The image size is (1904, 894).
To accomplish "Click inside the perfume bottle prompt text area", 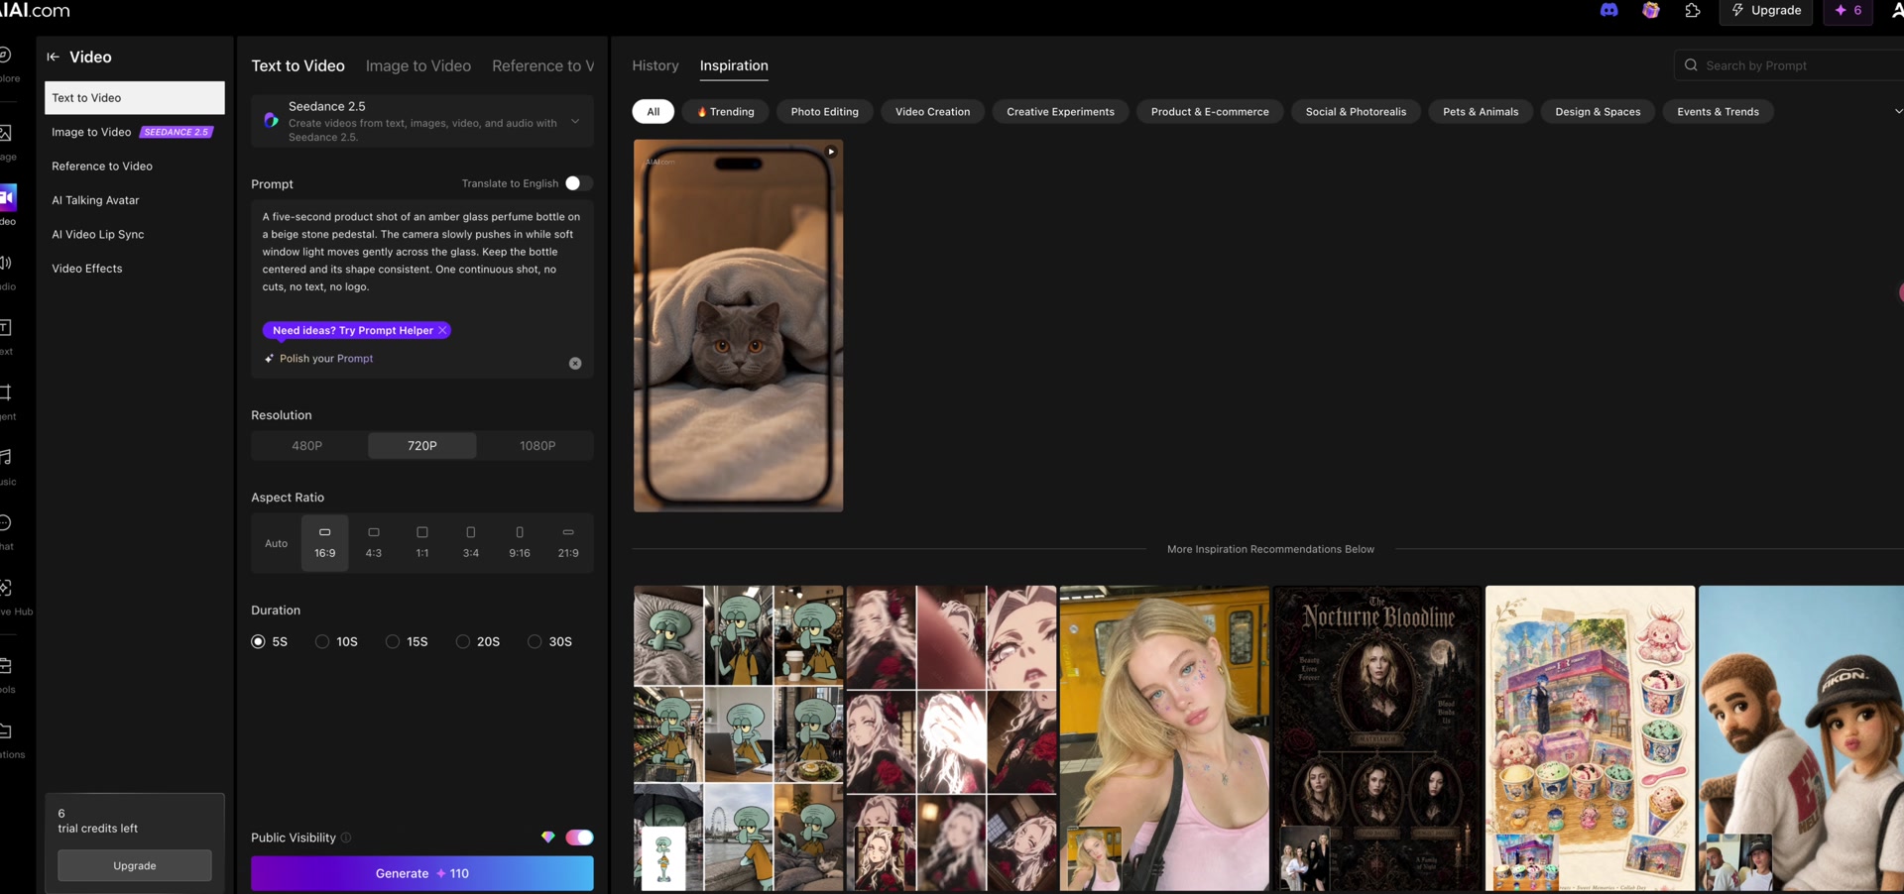I will pos(422,253).
